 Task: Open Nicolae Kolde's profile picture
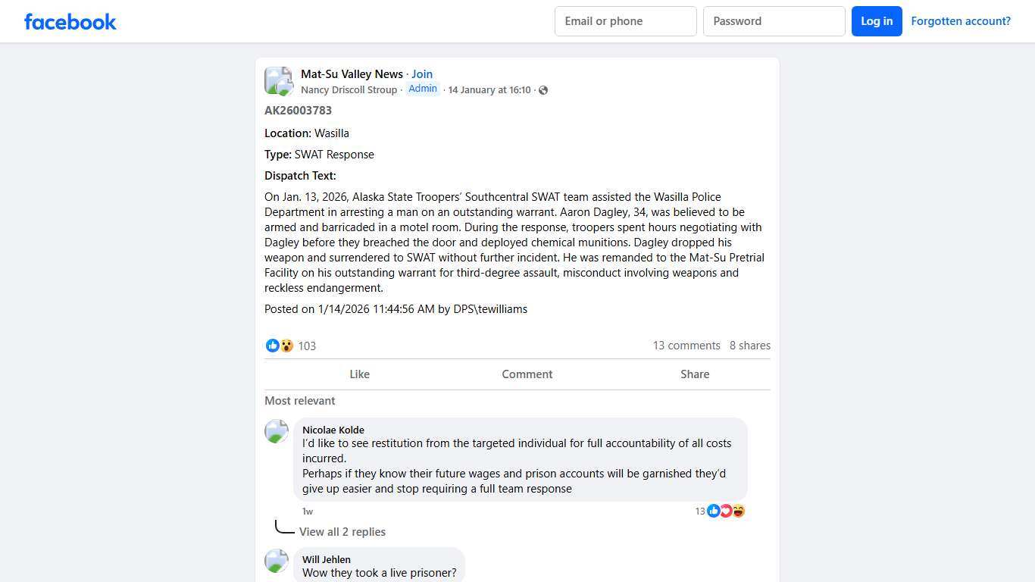pos(277,431)
